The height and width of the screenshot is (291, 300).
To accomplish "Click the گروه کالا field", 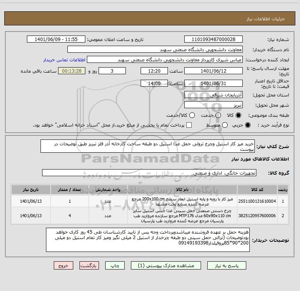I will (x=149, y=173).
